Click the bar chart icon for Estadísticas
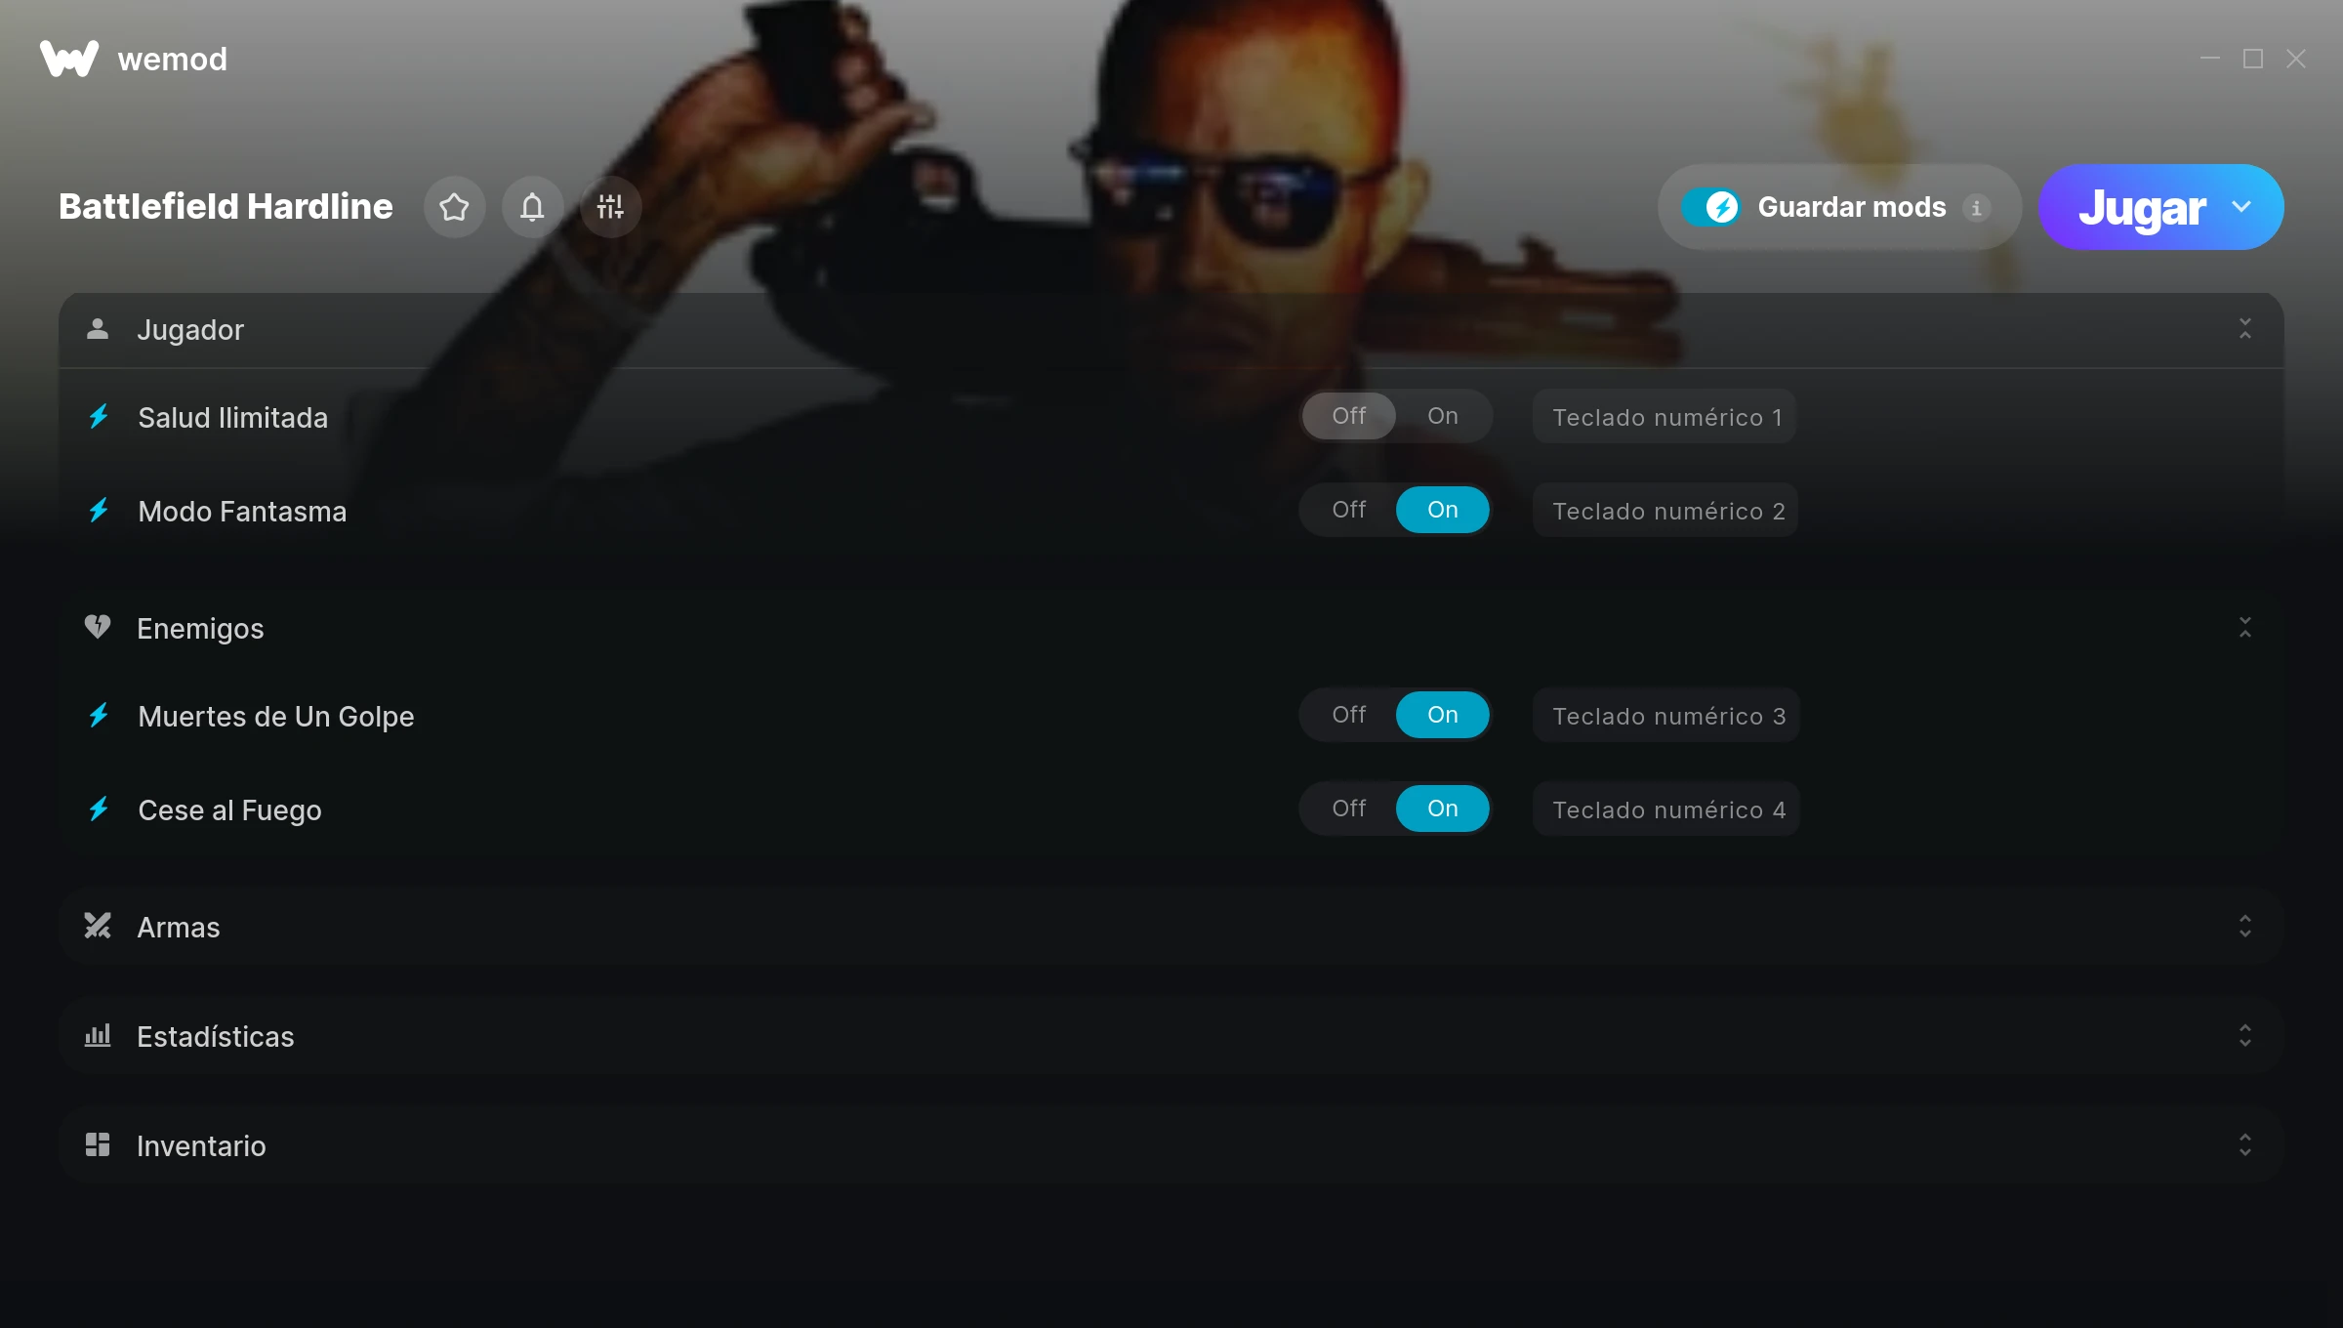 click(98, 1035)
